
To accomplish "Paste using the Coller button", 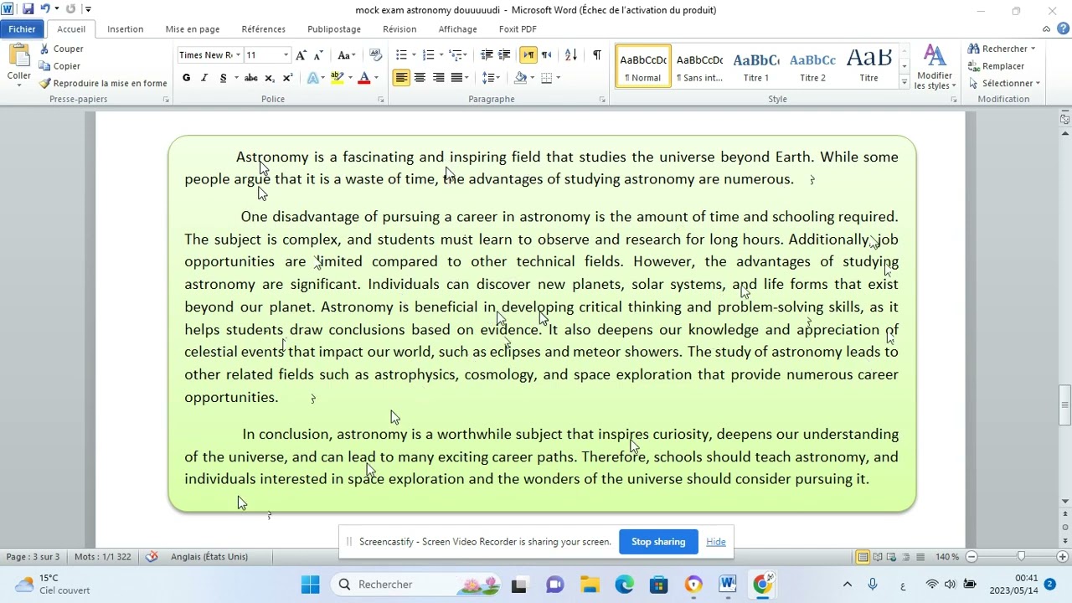I will [18, 66].
